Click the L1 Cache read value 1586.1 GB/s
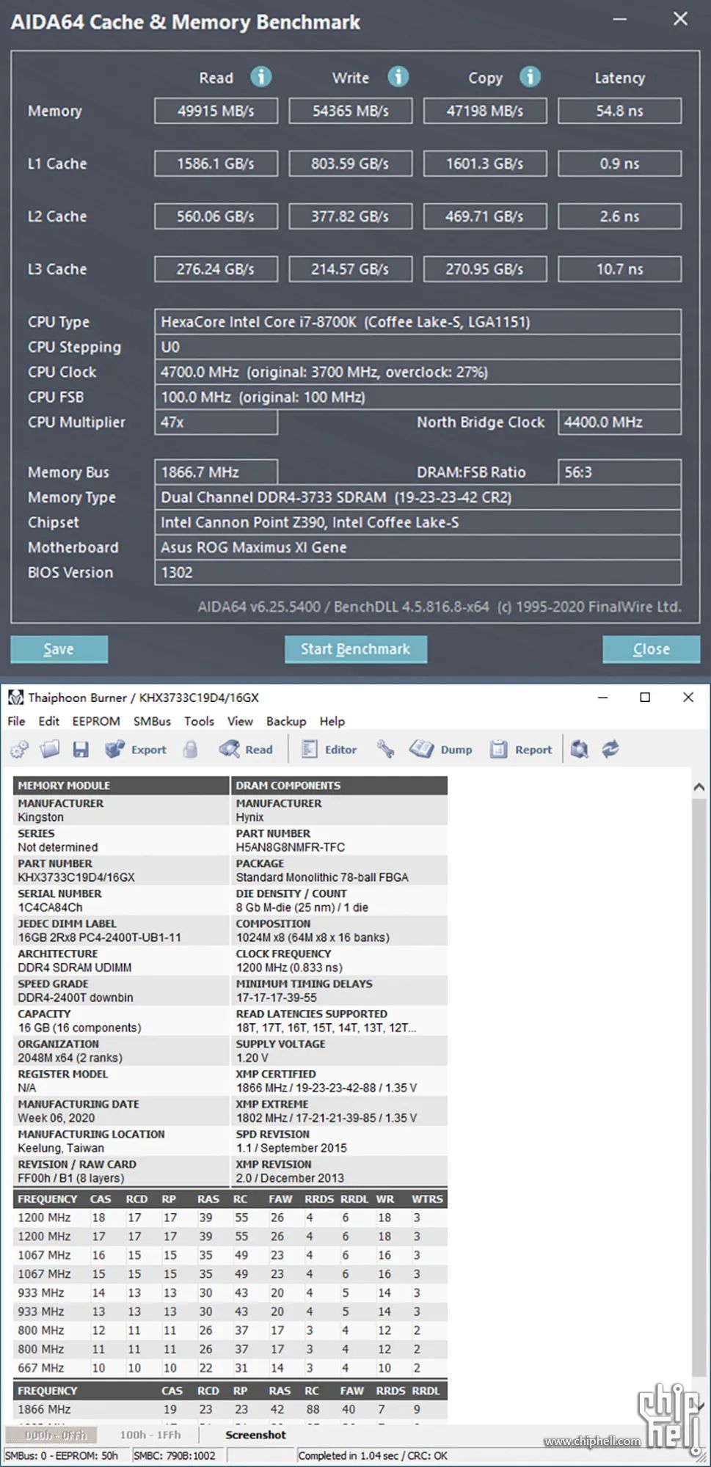This screenshot has width=711, height=1467. pyautogui.click(x=216, y=164)
